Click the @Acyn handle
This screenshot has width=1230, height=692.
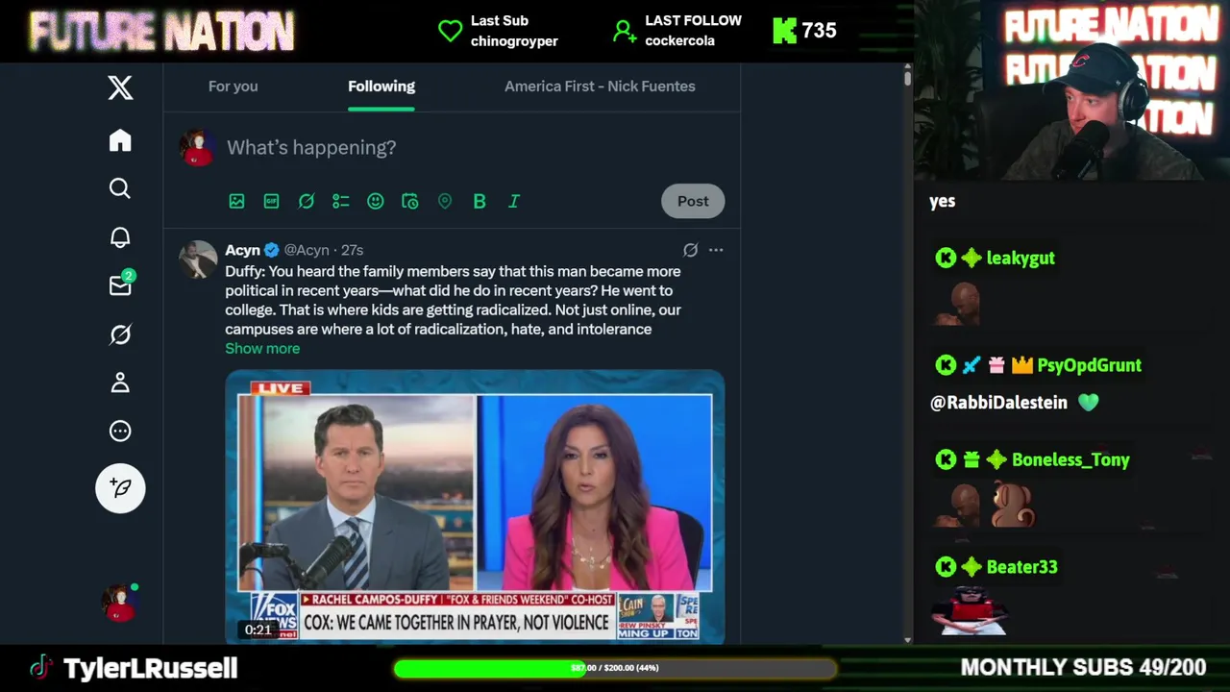pyautogui.click(x=307, y=250)
